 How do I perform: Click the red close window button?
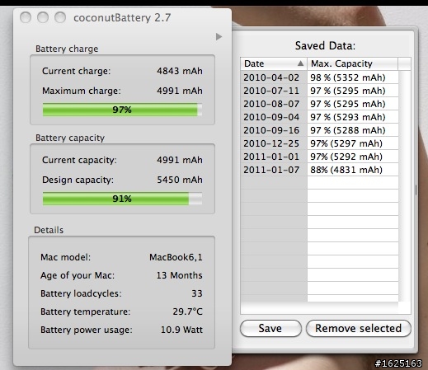pos(26,17)
